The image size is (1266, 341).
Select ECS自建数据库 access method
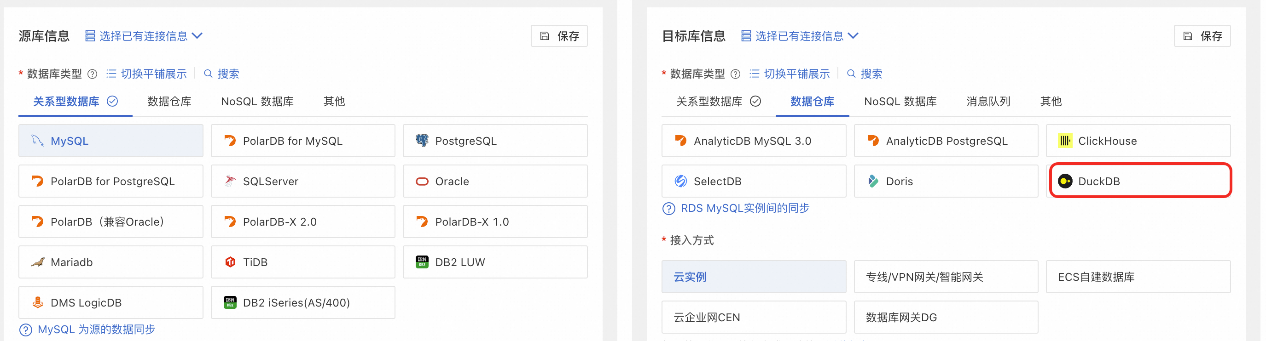click(x=1138, y=277)
